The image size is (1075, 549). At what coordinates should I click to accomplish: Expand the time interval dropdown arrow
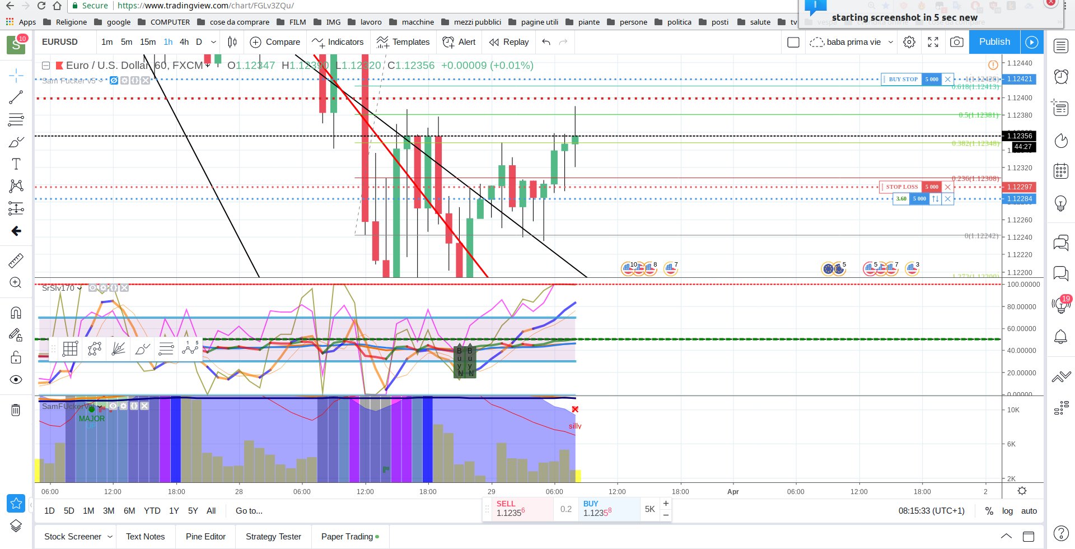point(213,42)
